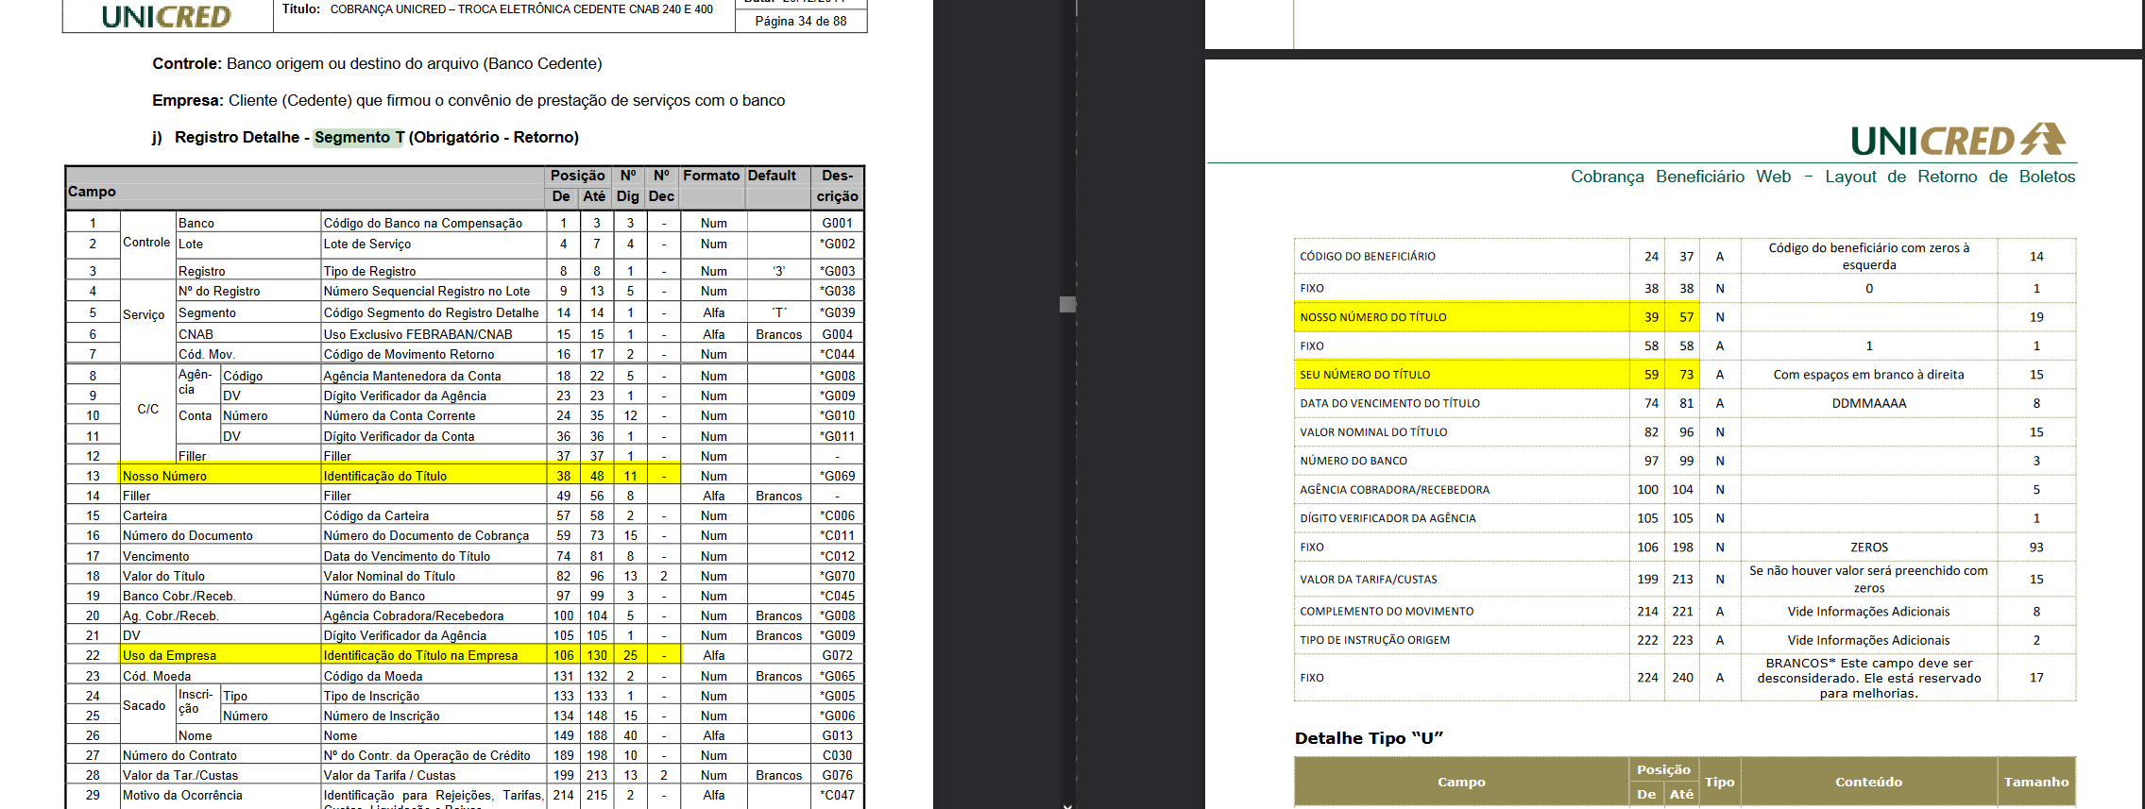The width and height of the screenshot is (2145, 809).
Task: Click the highlighted 'Segmento T' heading text
Action: click(359, 137)
